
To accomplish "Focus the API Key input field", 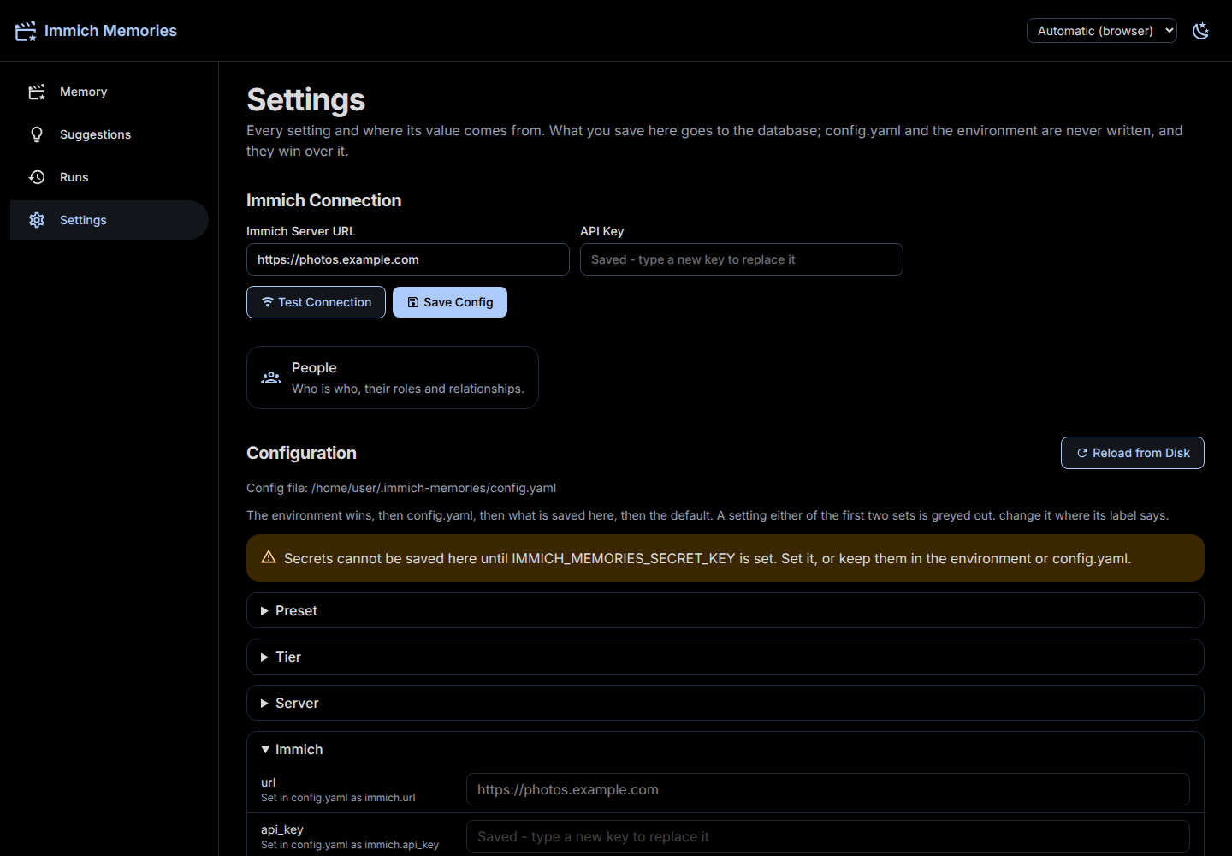I will [x=742, y=259].
